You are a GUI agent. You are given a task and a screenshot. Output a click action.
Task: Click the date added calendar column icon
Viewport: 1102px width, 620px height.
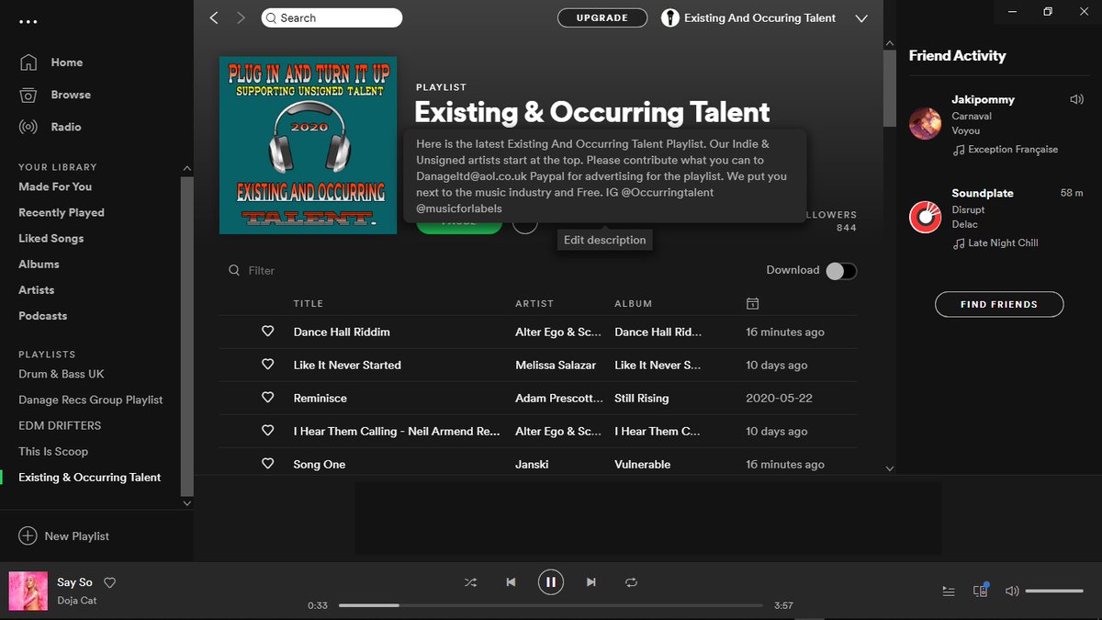click(x=752, y=303)
